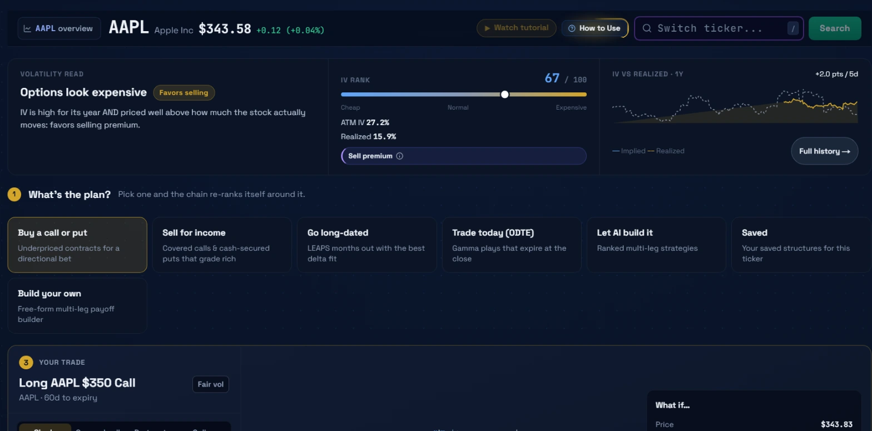Click the IV Rank slider handle
Viewport: 872px width, 431px height.
point(504,95)
